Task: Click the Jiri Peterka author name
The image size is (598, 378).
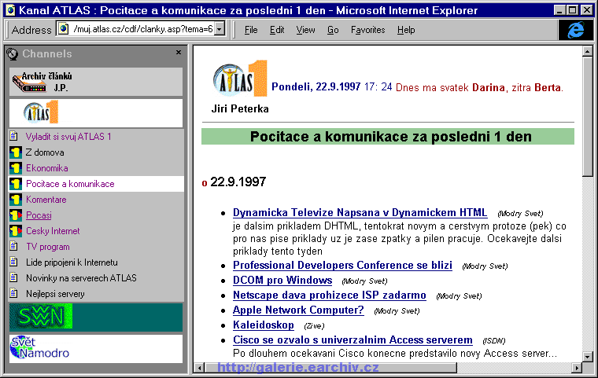Action: [240, 109]
